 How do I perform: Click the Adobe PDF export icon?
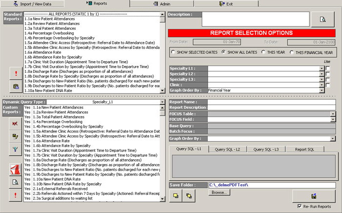[15, 170]
